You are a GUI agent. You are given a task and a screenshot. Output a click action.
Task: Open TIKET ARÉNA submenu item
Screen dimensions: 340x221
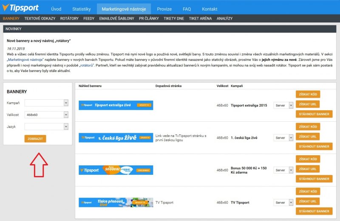(x=200, y=19)
